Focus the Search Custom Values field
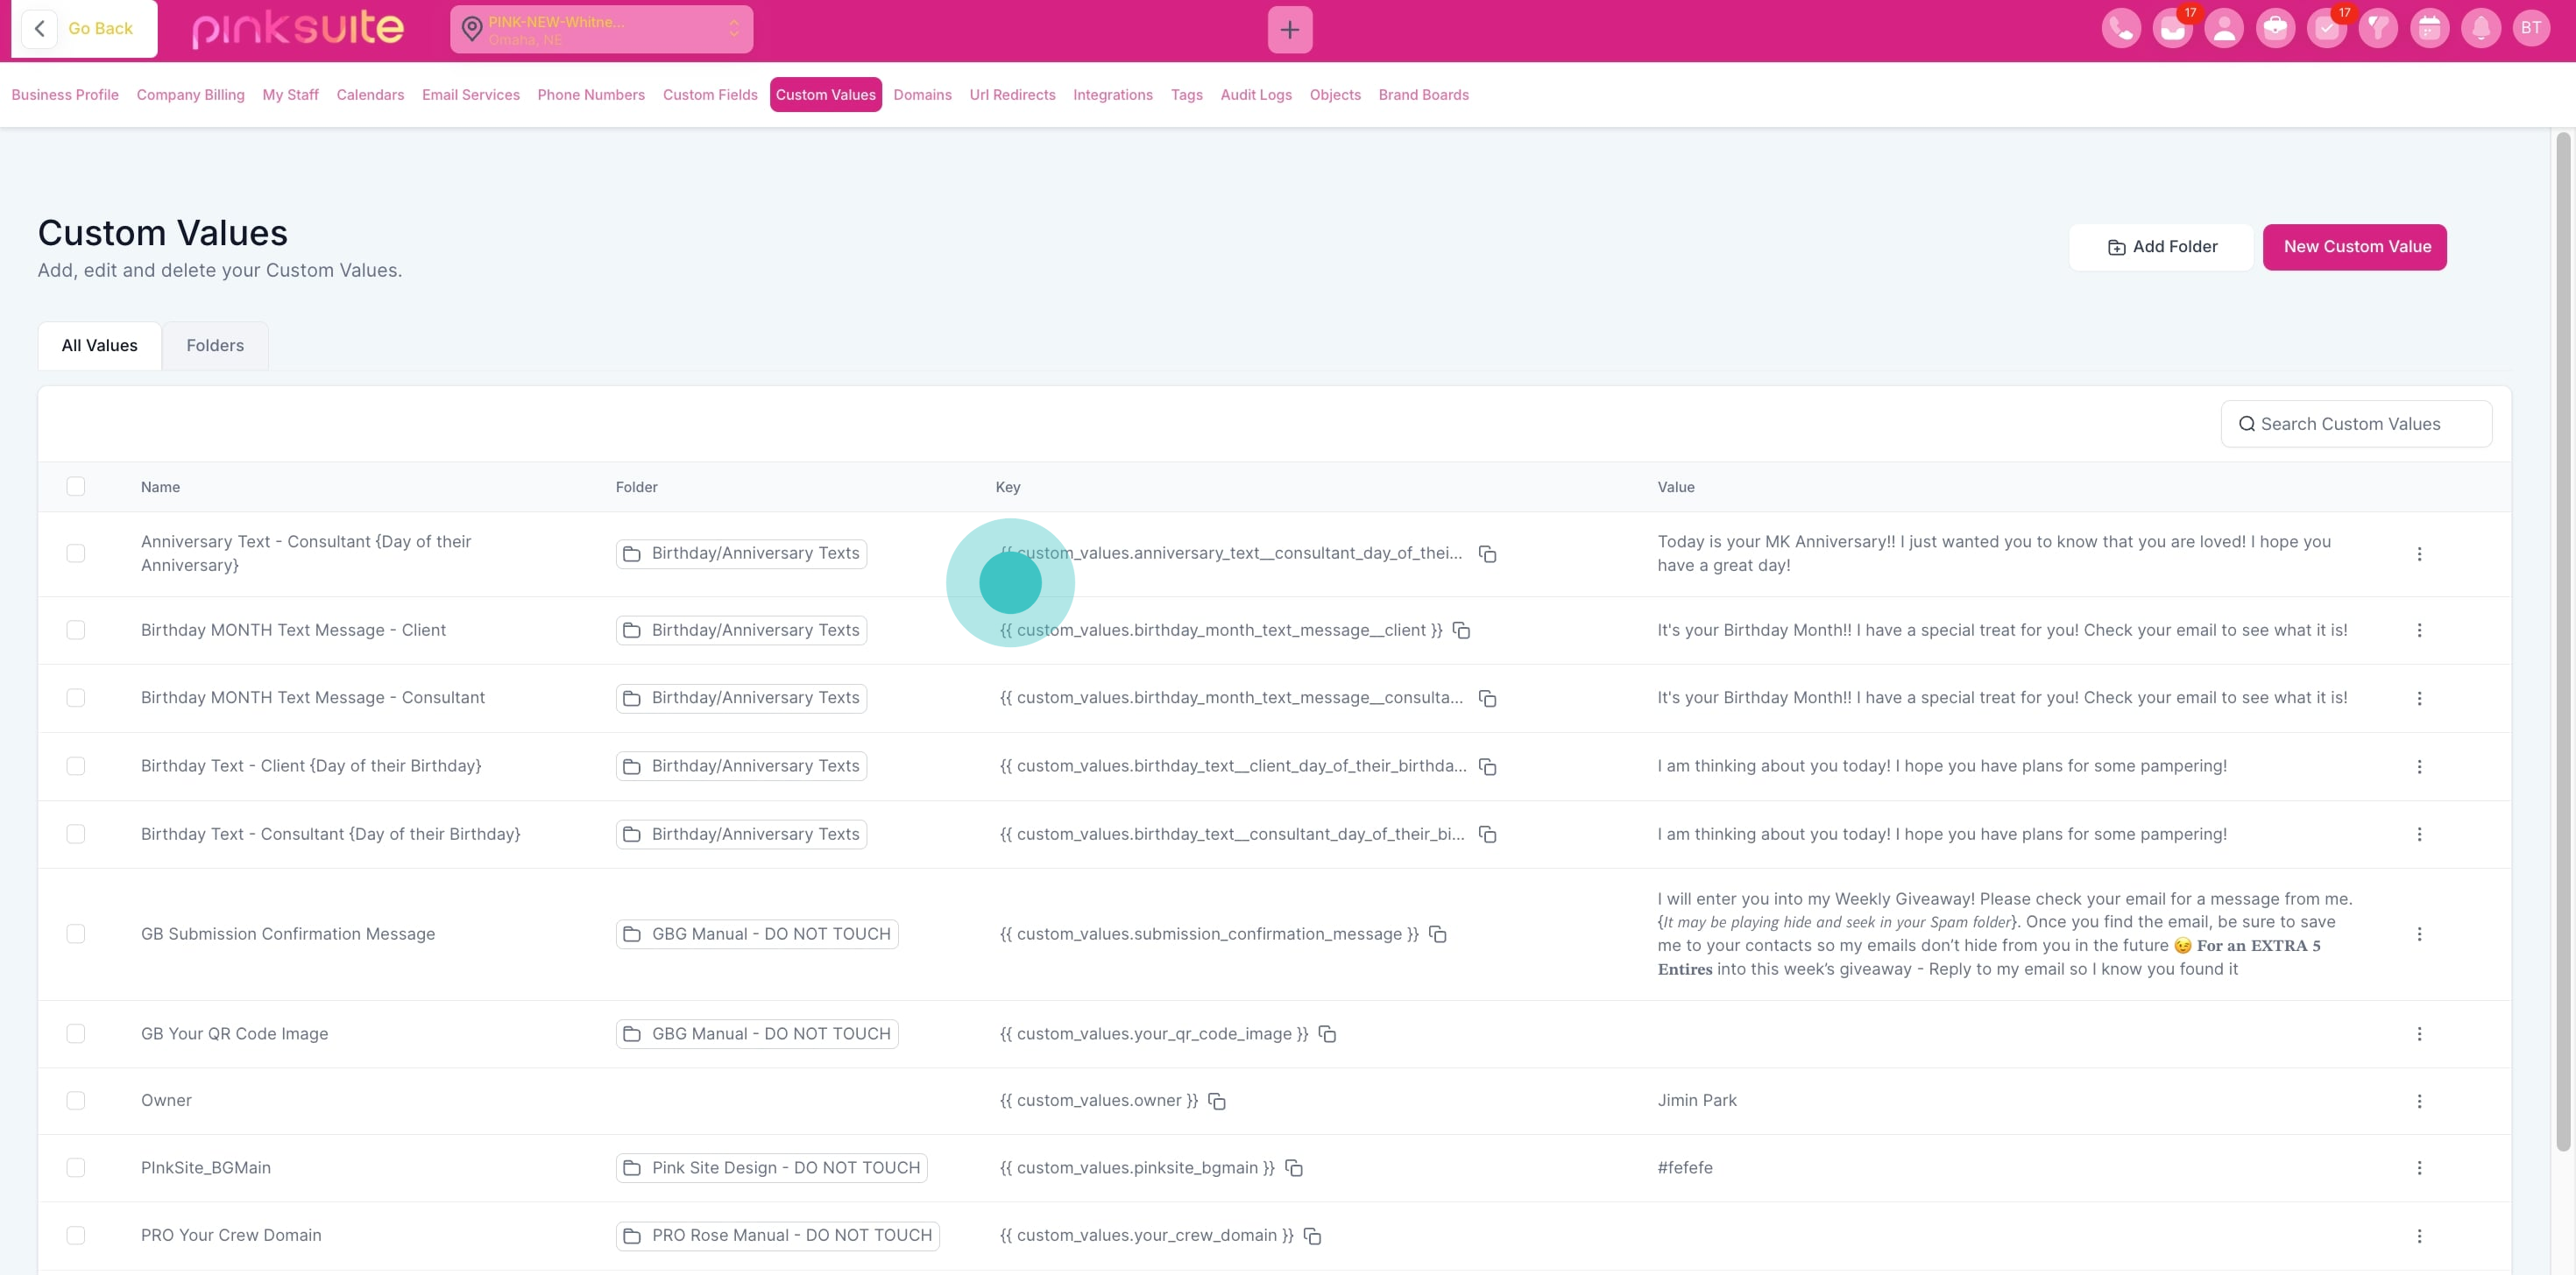Screen dimensions: 2576x1275 pyautogui.click(x=2357, y=424)
